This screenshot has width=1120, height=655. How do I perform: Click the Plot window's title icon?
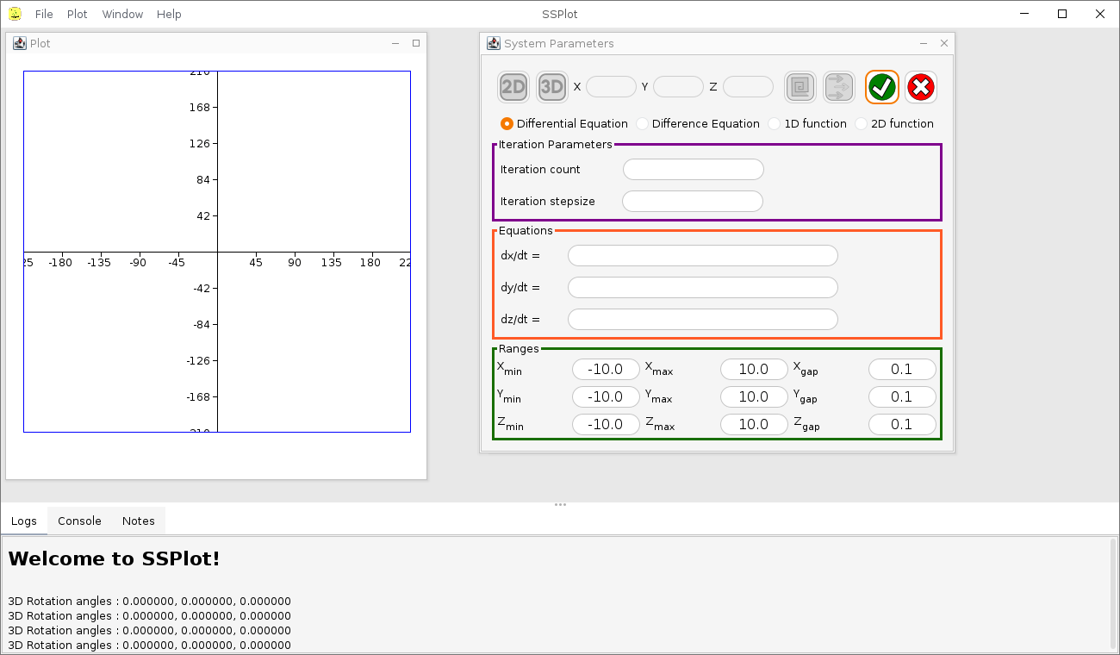tap(20, 43)
